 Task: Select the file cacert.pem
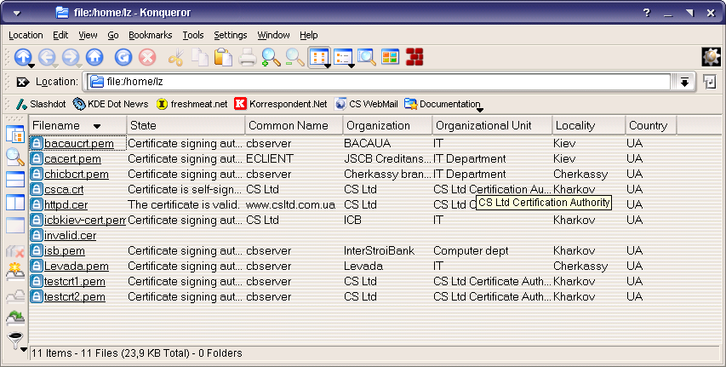[x=72, y=159]
